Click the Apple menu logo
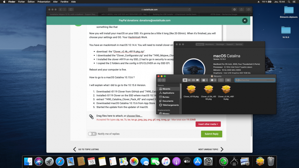299x168 pixels. coord(4,2)
